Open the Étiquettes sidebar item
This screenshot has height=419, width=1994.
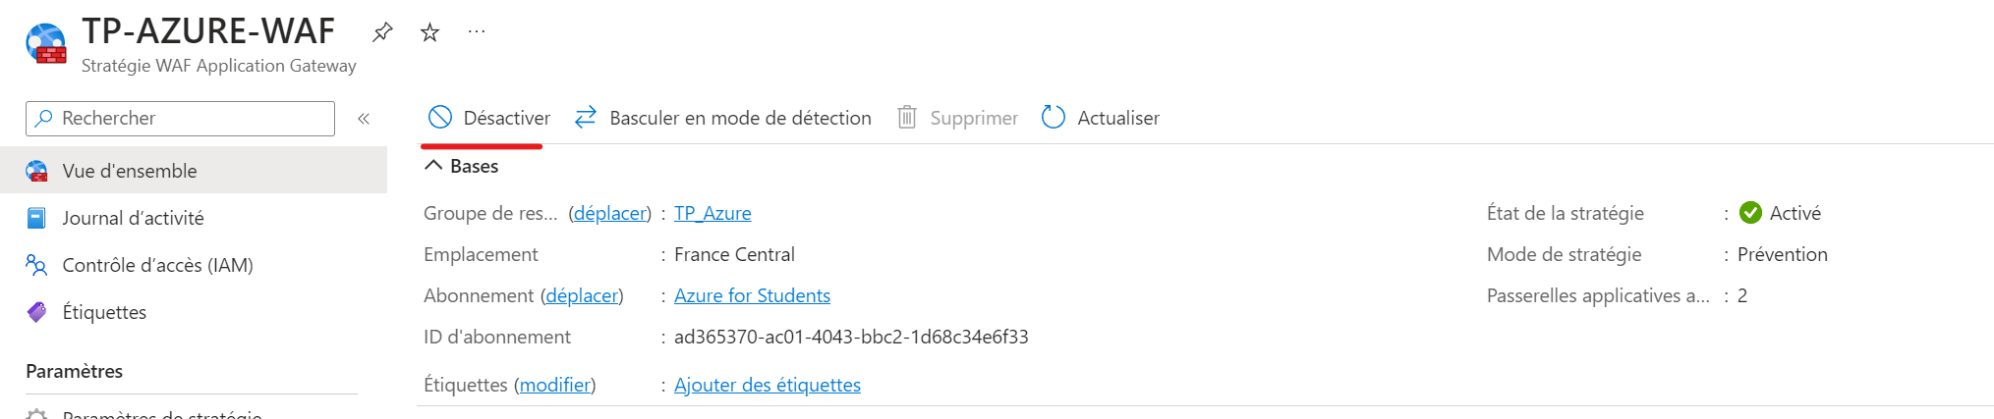104,312
